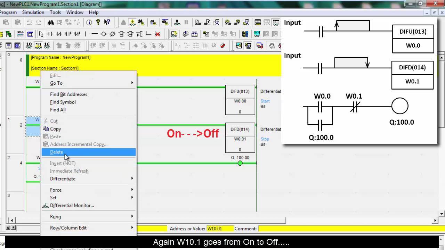Expand the Differentiate submenu

(89, 179)
